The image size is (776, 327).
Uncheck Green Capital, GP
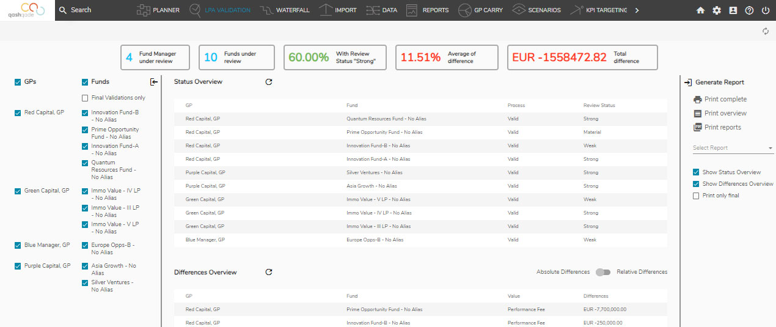18,191
